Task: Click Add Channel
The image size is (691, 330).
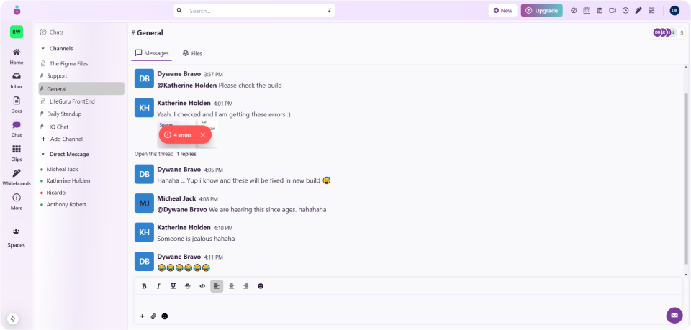Action: pyautogui.click(x=62, y=139)
